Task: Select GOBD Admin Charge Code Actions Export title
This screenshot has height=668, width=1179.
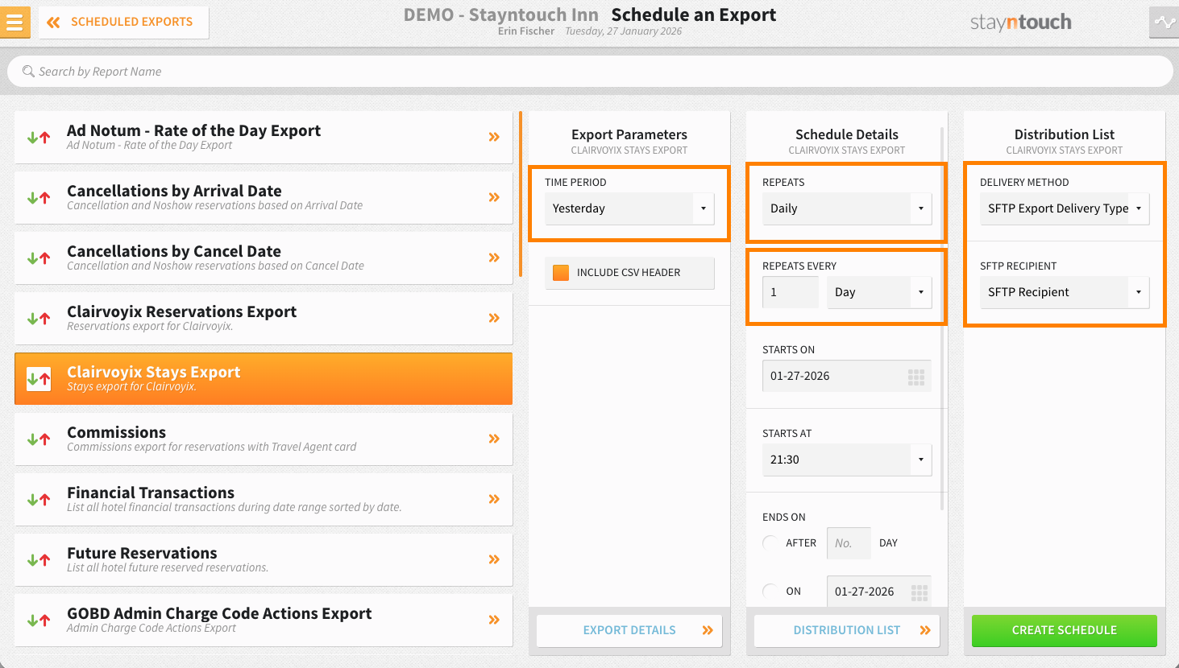Action: coord(219,613)
